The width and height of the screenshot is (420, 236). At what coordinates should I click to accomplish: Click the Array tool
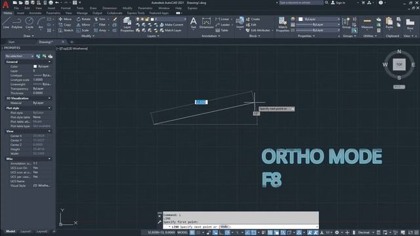pyautogui.click(x=100, y=30)
